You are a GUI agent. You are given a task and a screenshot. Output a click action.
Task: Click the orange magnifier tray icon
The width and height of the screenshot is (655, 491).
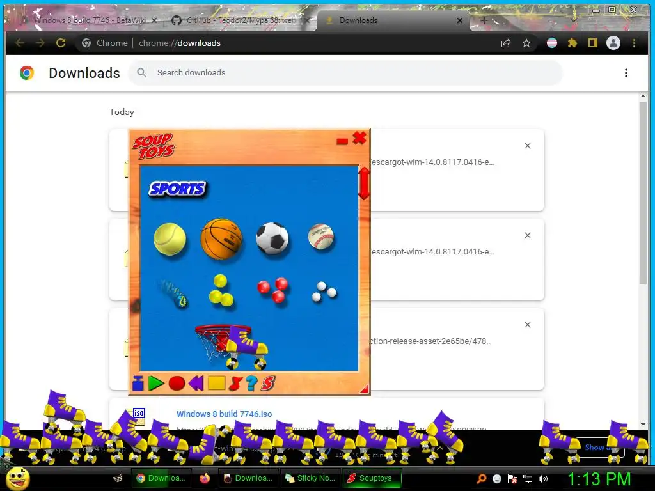[x=481, y=479]
